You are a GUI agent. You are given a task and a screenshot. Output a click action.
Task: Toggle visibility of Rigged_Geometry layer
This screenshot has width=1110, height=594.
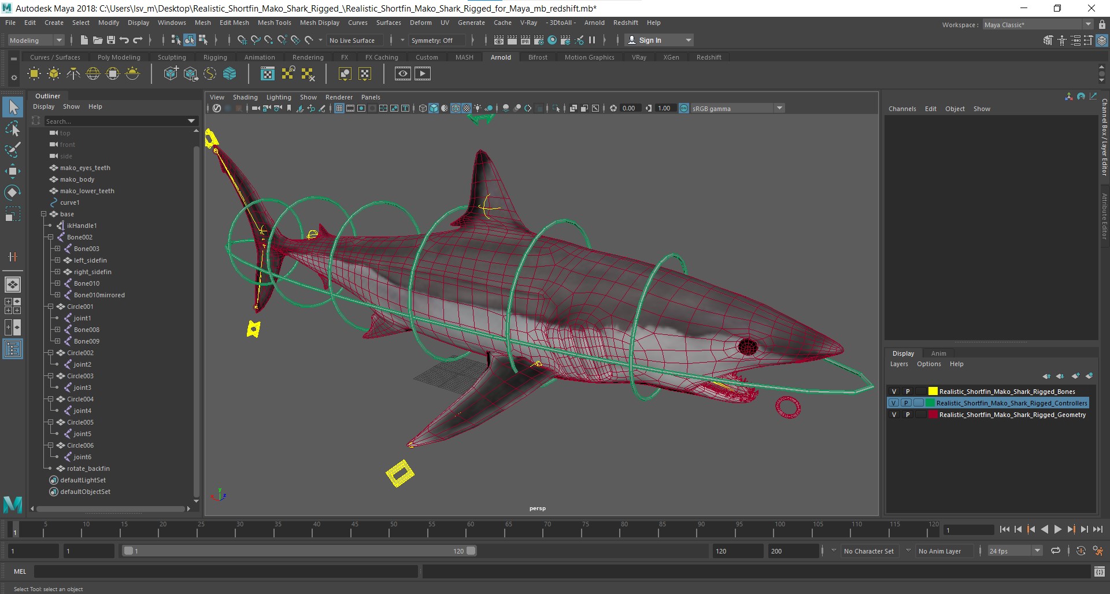(894, 415)
